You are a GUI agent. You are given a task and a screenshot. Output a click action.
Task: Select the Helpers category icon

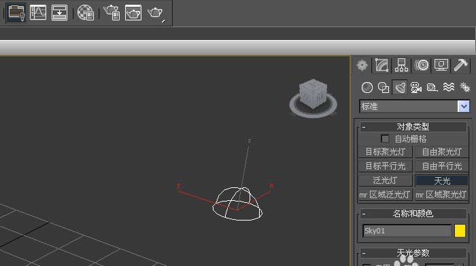tap(432, 88)
